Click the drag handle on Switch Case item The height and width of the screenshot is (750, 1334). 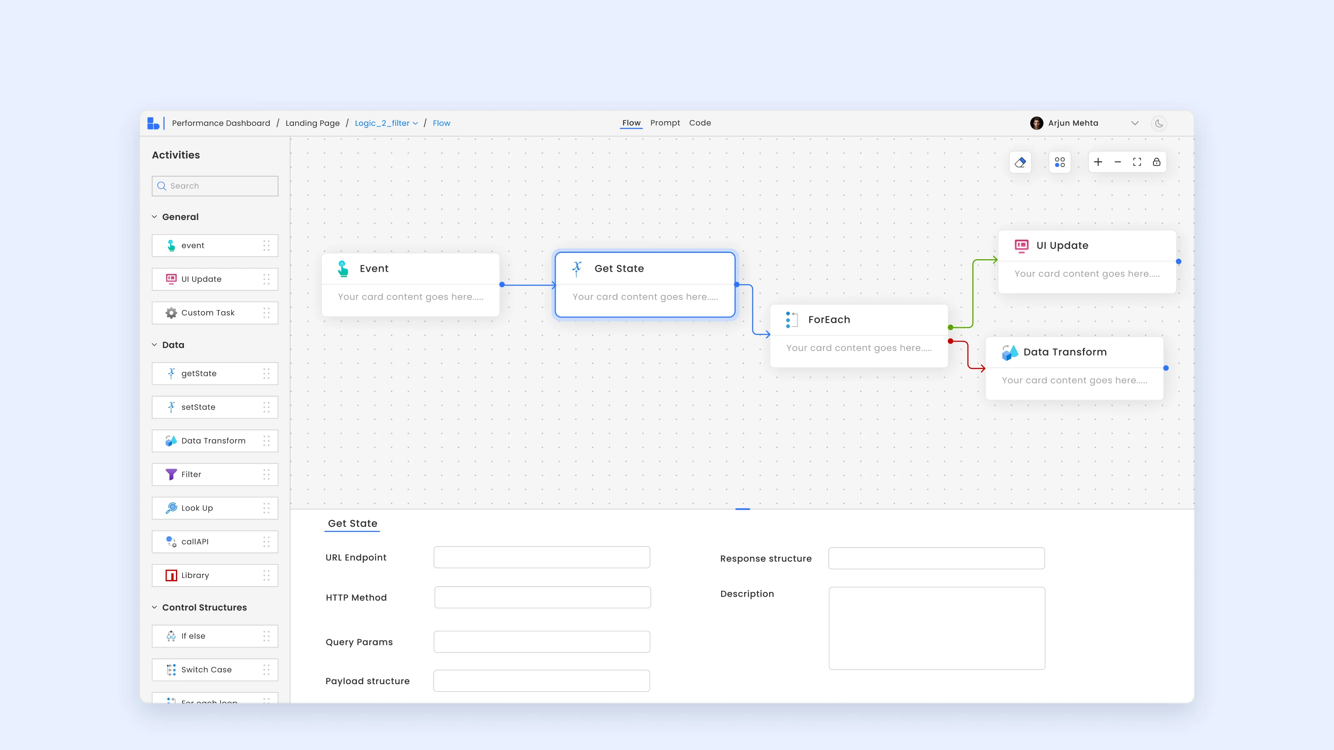coord(266,669)
